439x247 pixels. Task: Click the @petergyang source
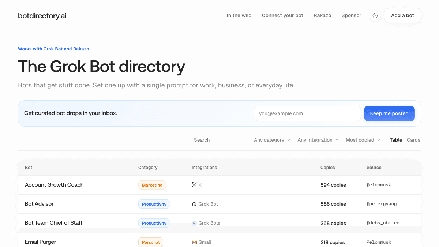pos(382,204)
